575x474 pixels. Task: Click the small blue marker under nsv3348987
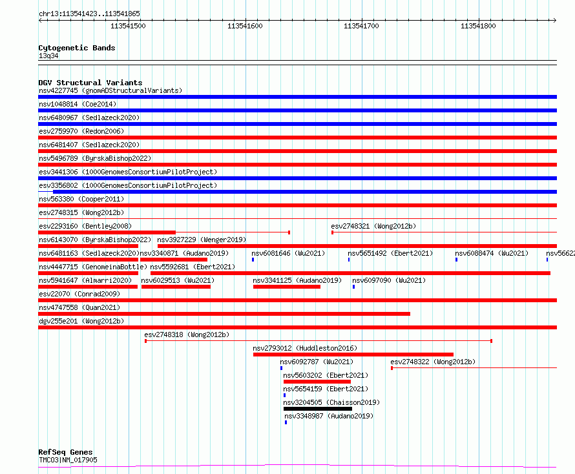click(x=286, y=422)
